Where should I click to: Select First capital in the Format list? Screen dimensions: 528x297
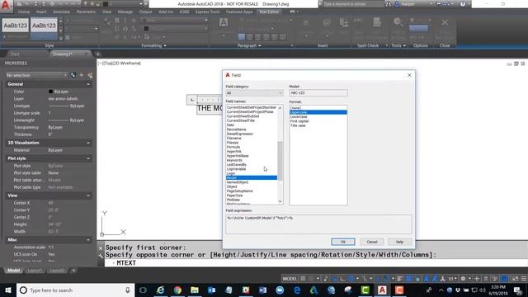coord(299,121)
